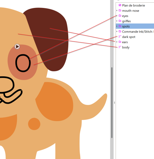Expand the Commande Ink/Stitch group
Screen dimensions: 154x159
pyautogui.click(x=117, y=32)
